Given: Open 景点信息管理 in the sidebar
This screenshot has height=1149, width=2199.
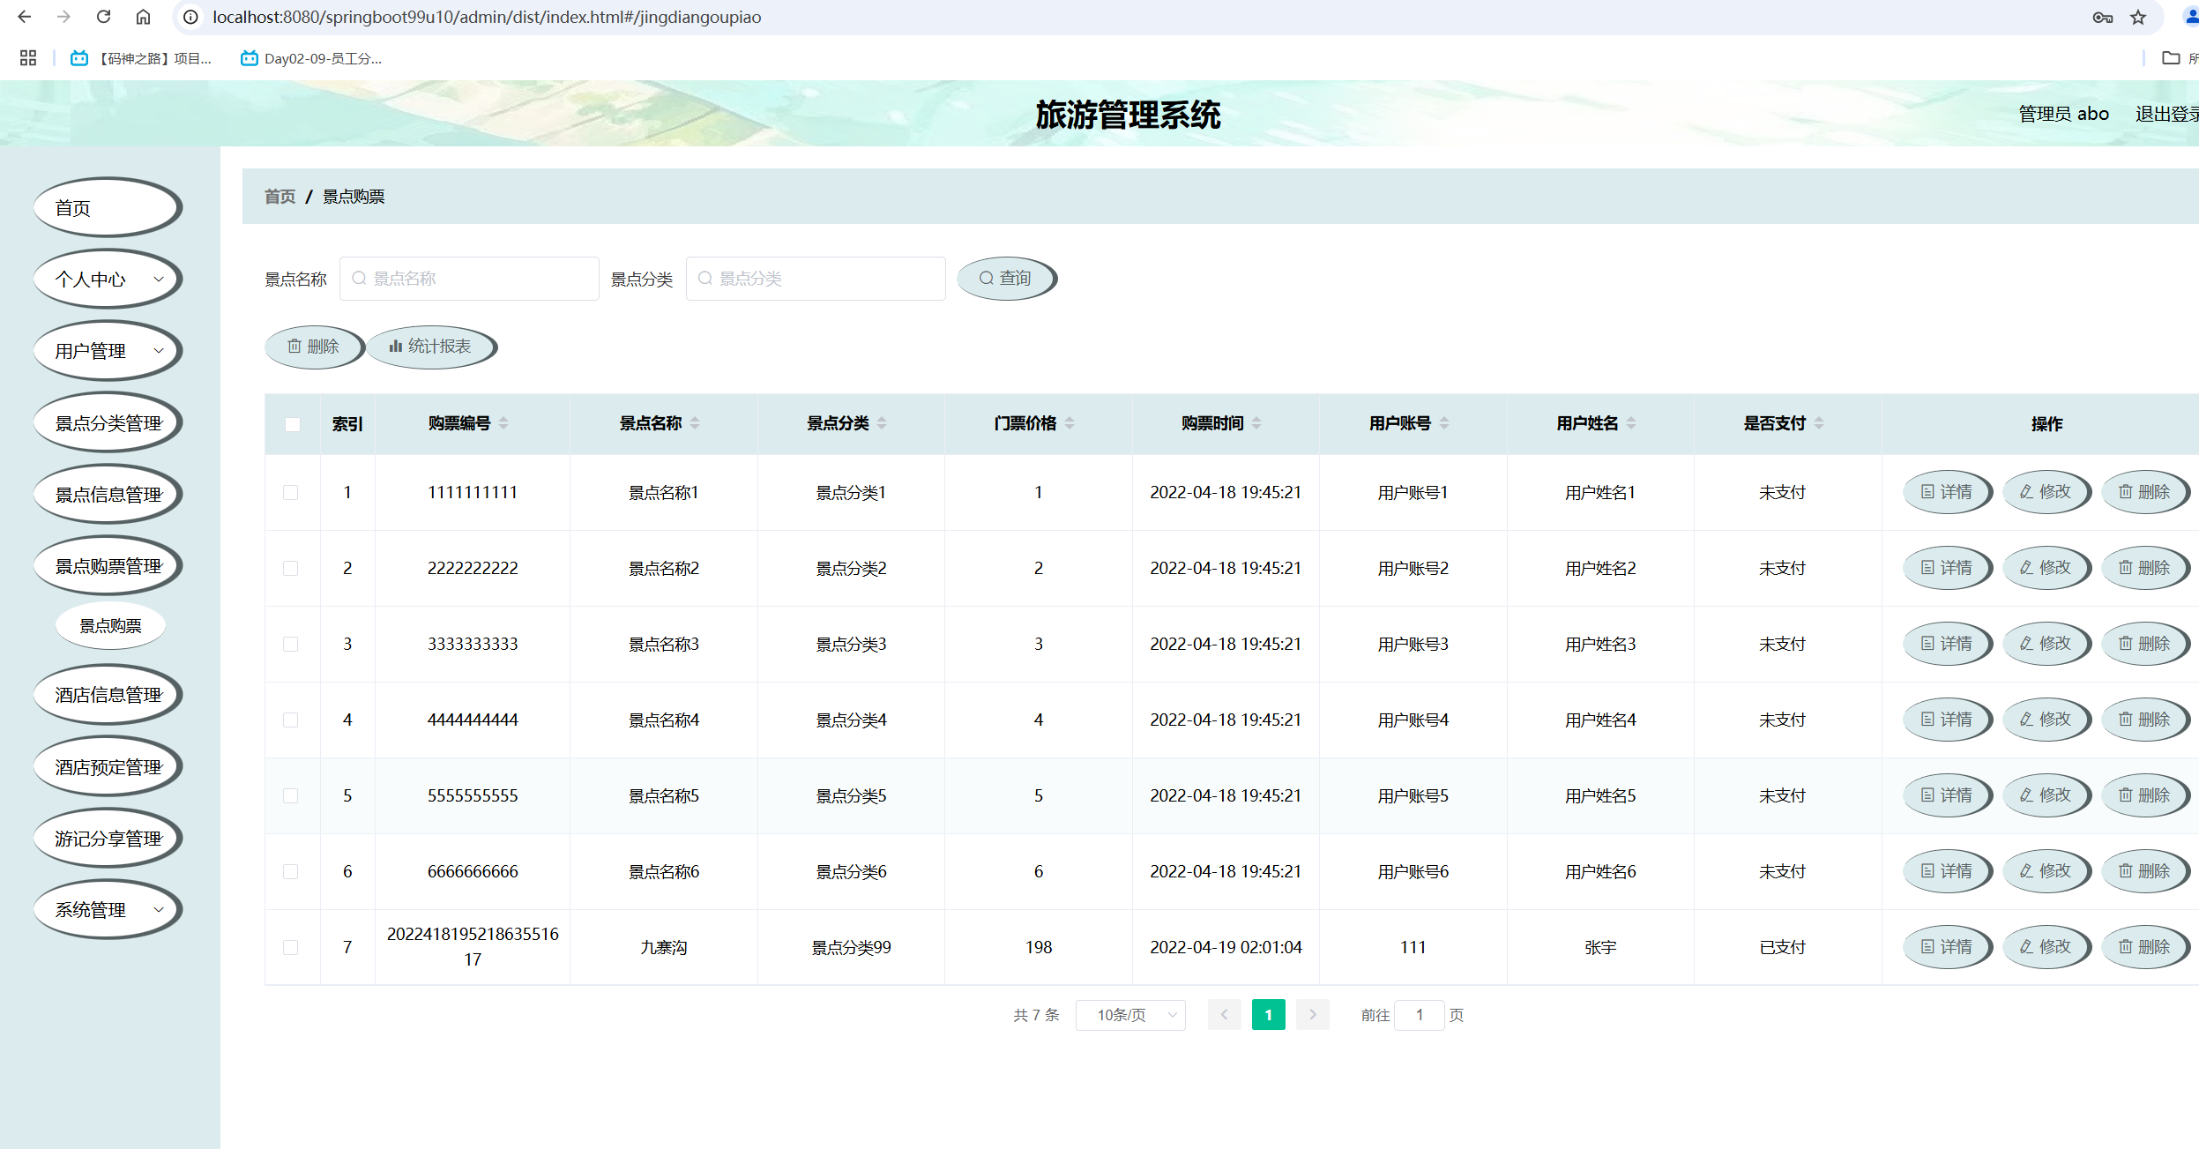Looking at the screenshot, I should [x=107, y=495].
